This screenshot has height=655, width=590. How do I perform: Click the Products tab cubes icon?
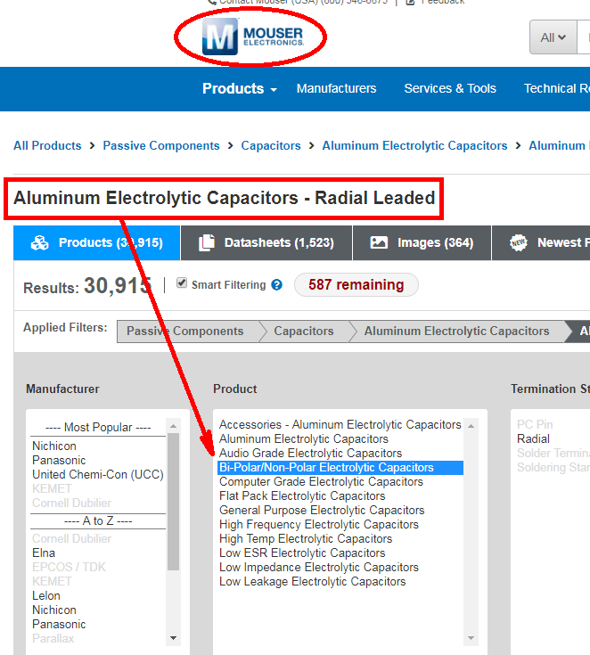pos(40,242)
